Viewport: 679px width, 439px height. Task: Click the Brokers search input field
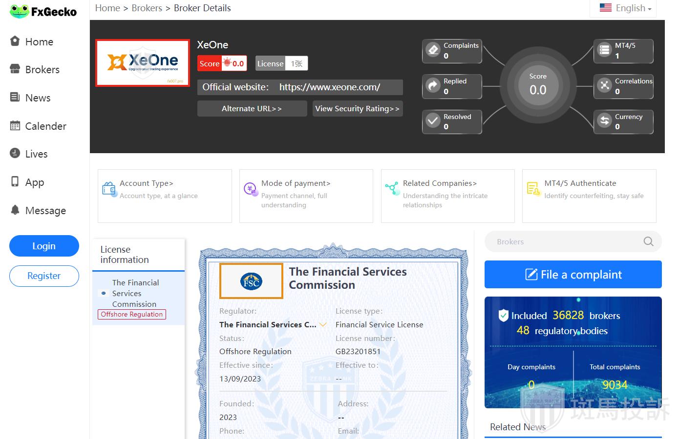pyautogui.click(x=567, y=241)
